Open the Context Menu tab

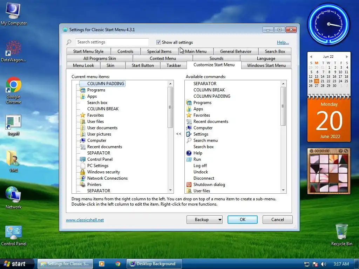pyautogui.click(x=163, y=58)
